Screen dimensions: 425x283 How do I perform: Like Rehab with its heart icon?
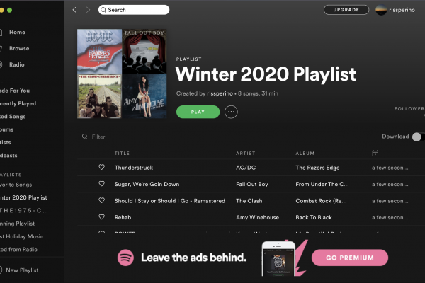pos(101,217)
